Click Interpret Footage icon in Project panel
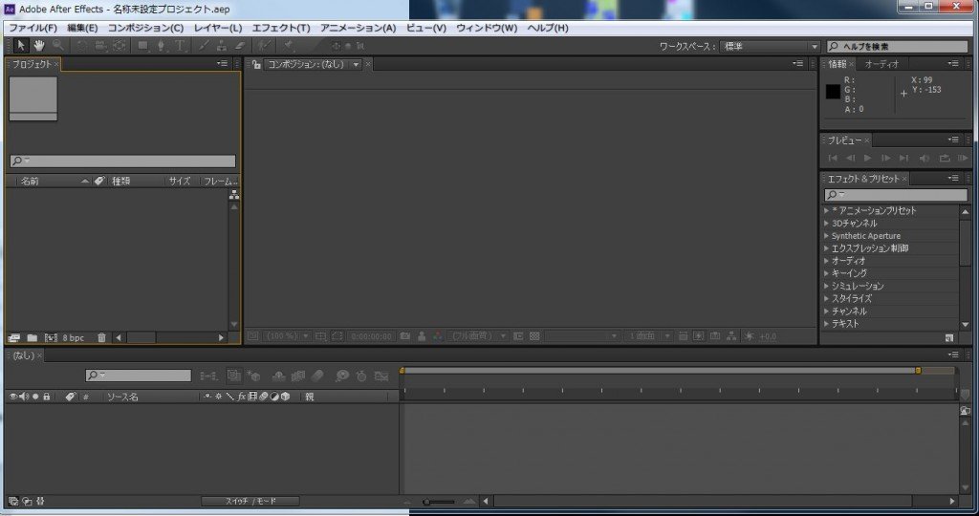The image size is (979, 516). [13, 337]
